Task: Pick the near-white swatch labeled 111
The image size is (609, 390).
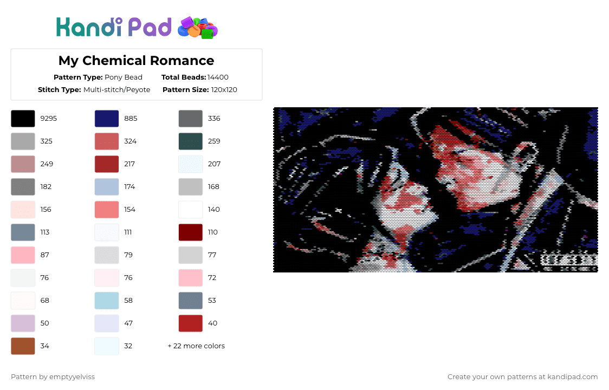Action: (x=107, y=232)
